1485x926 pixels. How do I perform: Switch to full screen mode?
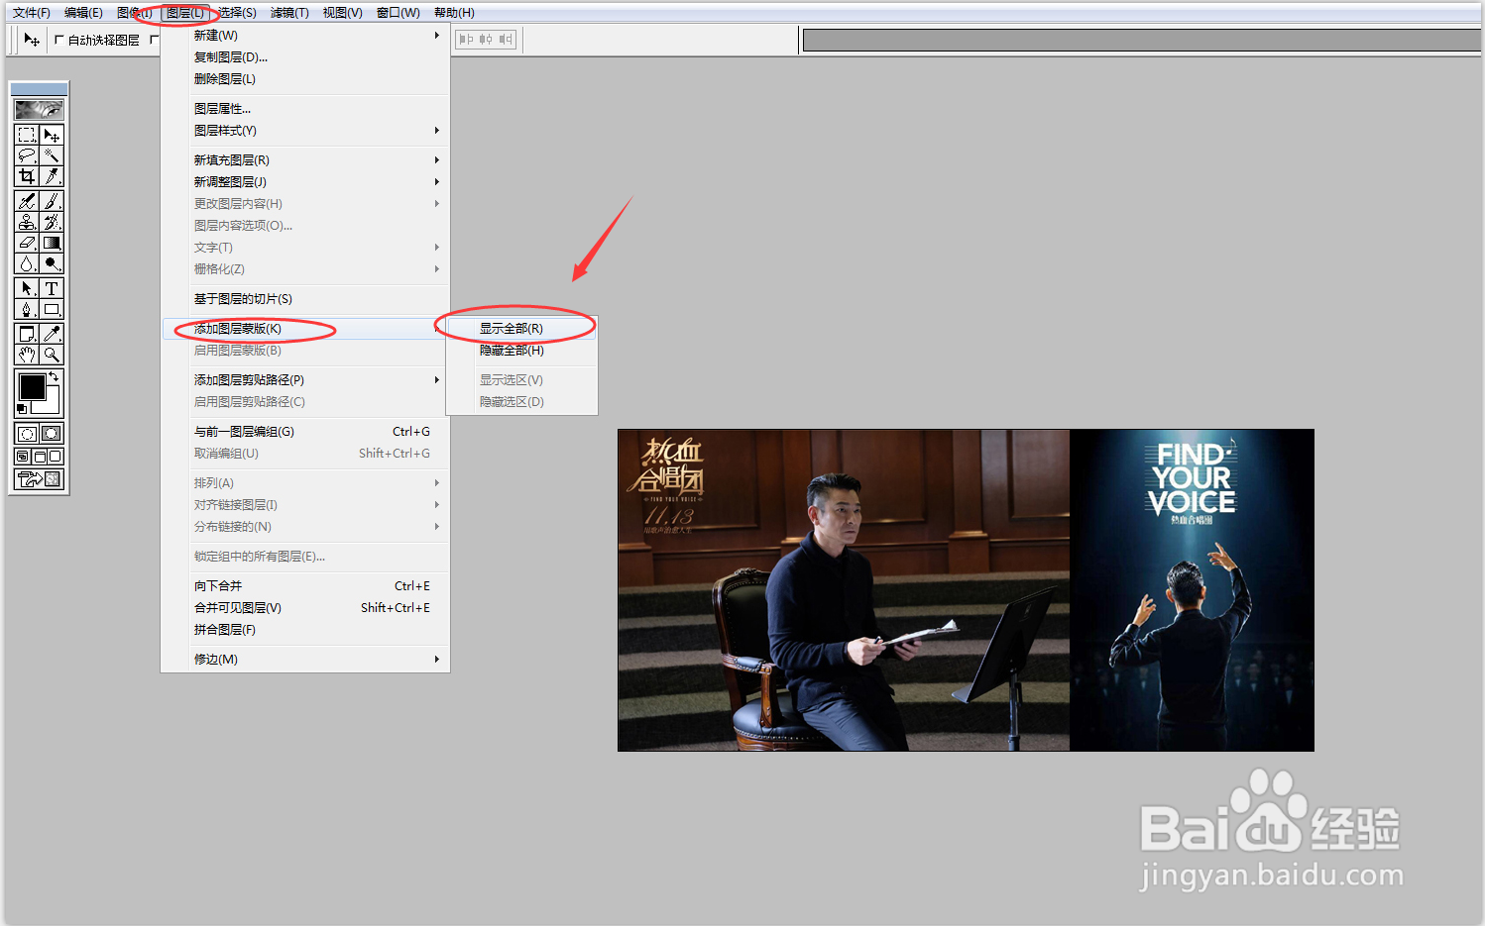57,457
